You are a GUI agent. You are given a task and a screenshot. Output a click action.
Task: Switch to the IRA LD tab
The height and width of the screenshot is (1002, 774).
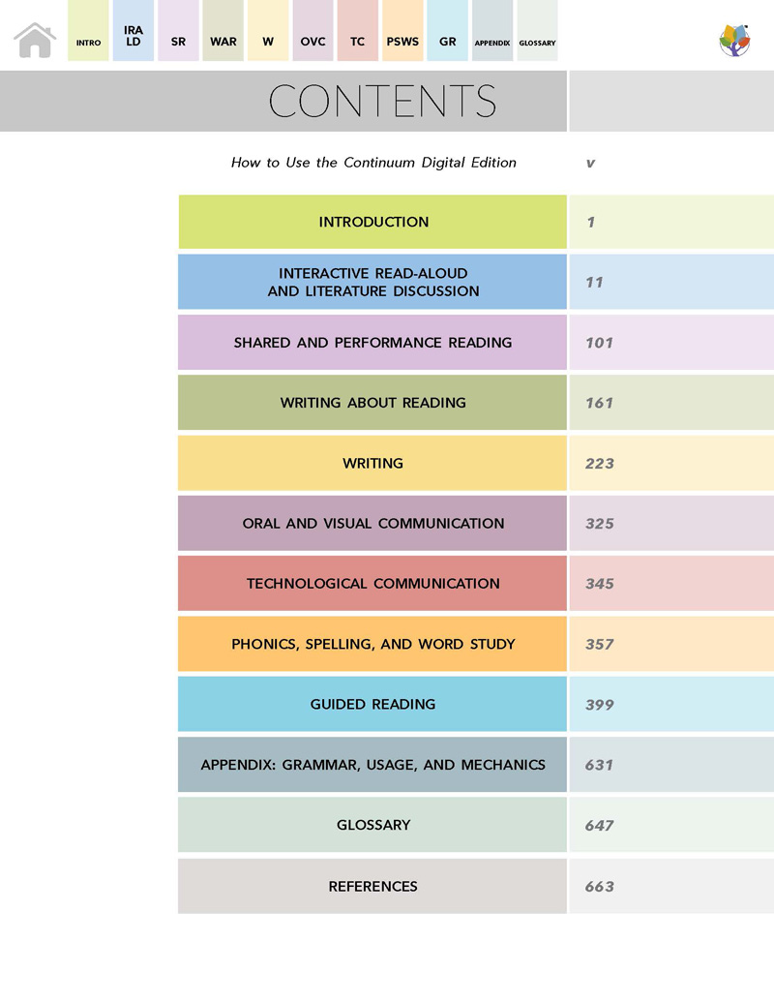134,32
